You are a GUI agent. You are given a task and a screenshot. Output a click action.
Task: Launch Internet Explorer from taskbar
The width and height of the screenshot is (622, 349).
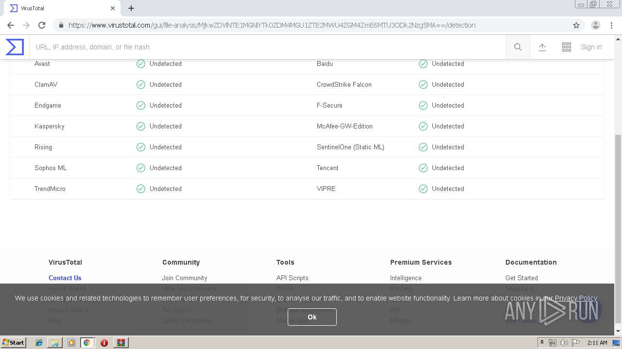(x=39, y=343)
